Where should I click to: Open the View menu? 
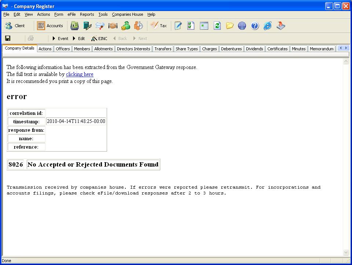click(29, 14)
